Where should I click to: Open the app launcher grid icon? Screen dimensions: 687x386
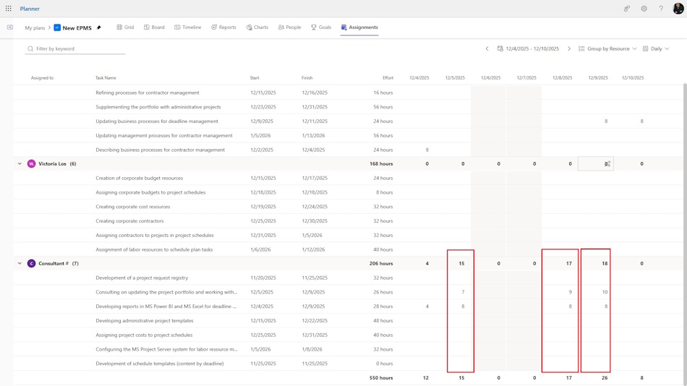coord(9,9)
